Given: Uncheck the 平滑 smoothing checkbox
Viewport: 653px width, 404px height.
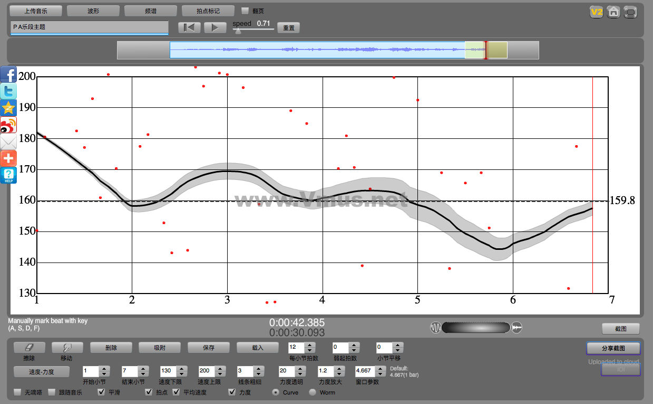Looking at the screenshot, I should pos(102,392).
